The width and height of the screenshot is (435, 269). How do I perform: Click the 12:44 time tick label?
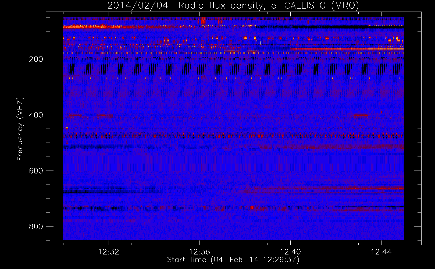pyautogui.click(x=381, y=252)
